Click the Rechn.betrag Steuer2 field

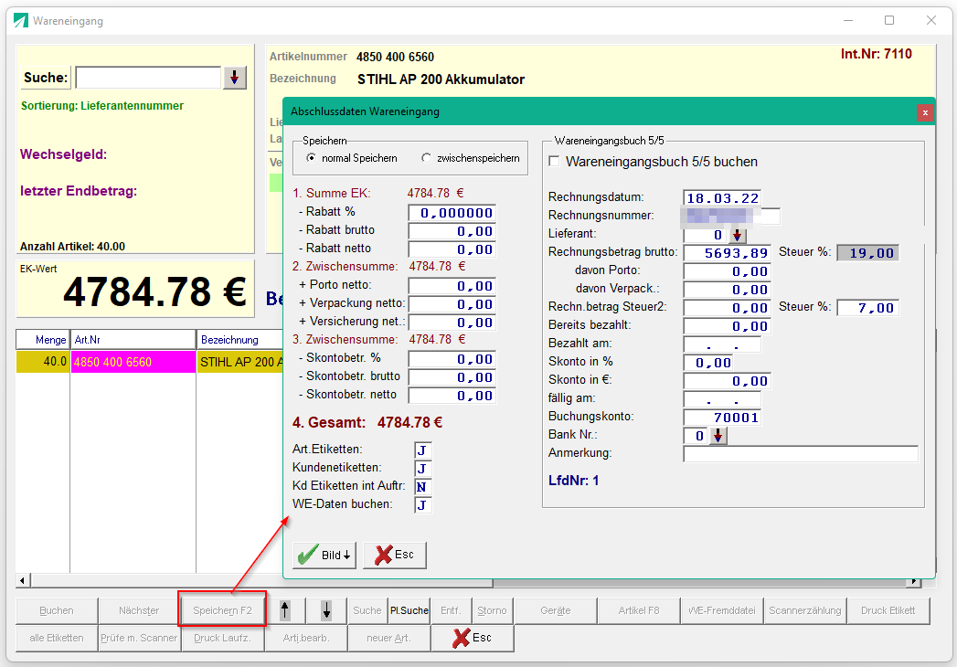coord(727,308)
